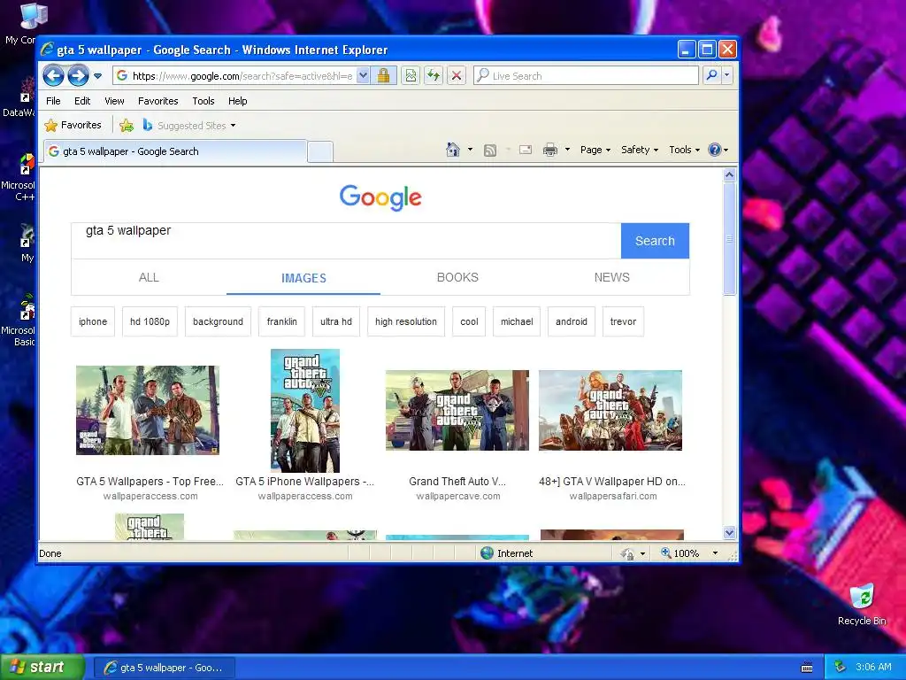Switch to BOOKS results tab
The height and width of the screenshot is (680, 906).
[x=457, y=277]
